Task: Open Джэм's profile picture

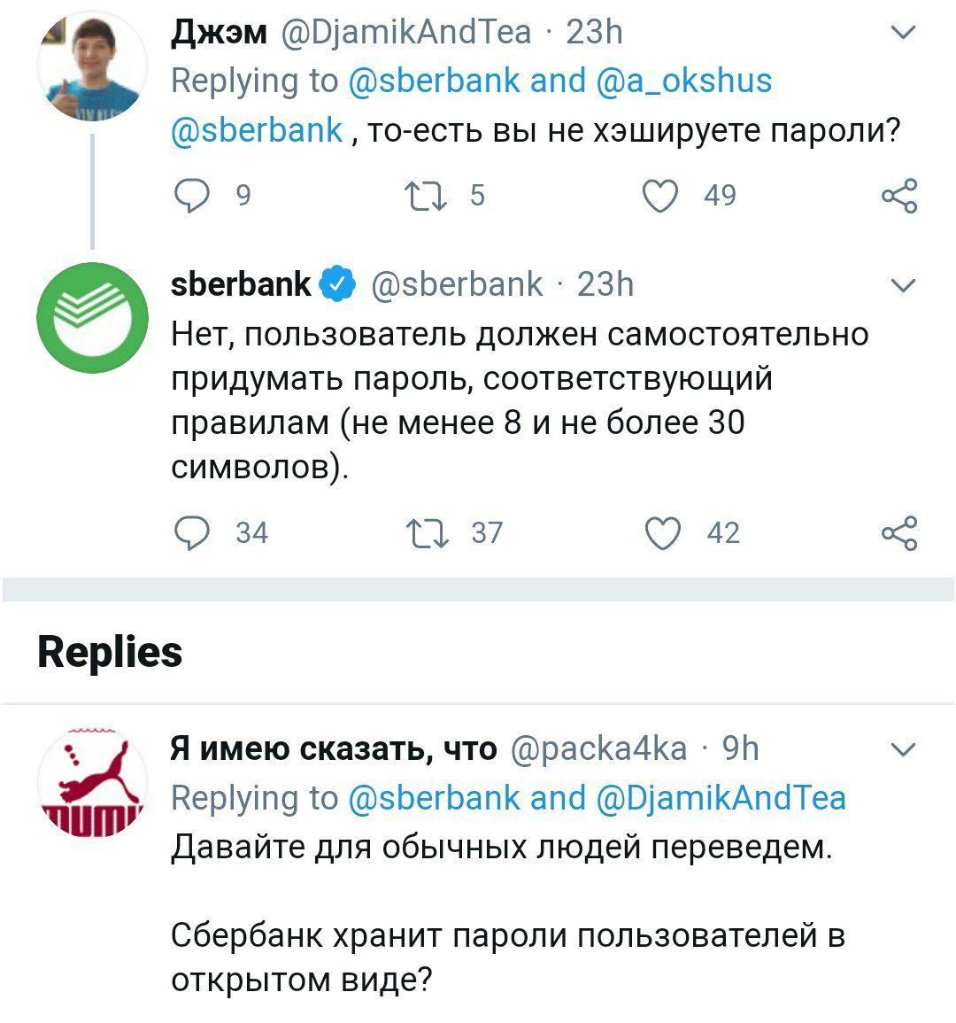Action: point(92,69)
